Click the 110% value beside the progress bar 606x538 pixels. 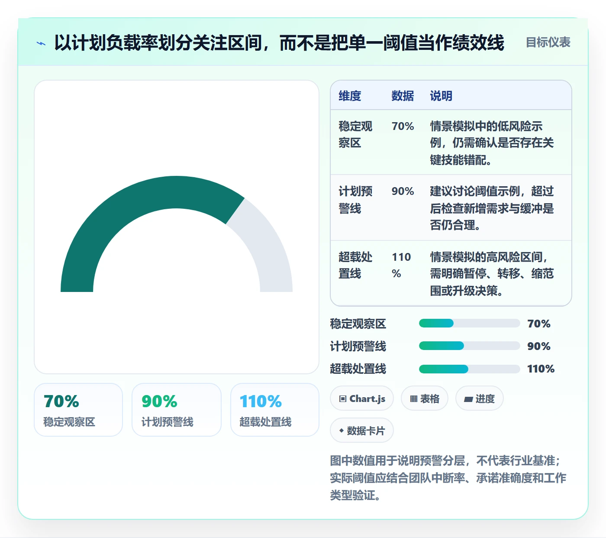[541, 369]
